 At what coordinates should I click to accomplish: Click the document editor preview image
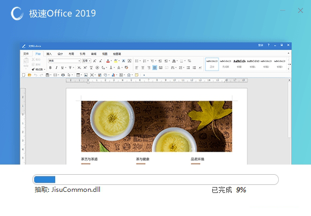coord(155,103)
